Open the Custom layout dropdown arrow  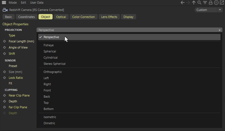(x=220, y=10)
